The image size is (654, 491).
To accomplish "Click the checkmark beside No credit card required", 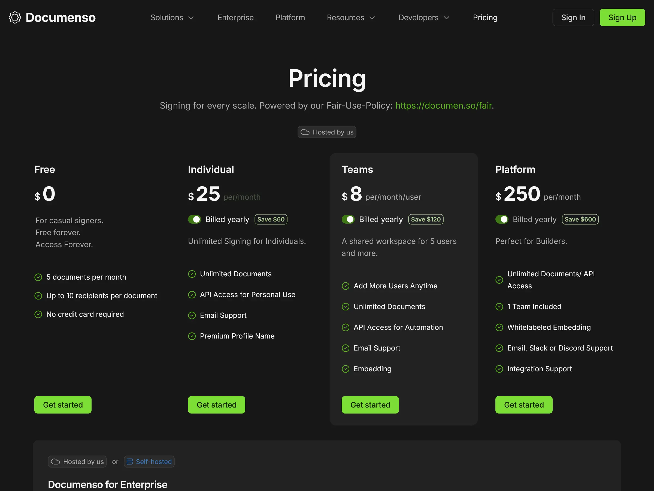I will click(x=38, y=314).
